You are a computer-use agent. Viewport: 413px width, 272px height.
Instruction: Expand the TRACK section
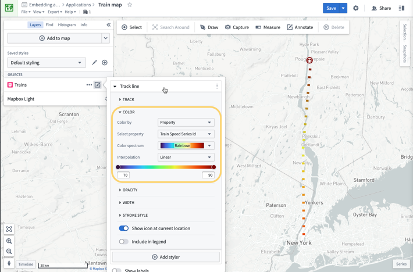(x=127, y=99)
